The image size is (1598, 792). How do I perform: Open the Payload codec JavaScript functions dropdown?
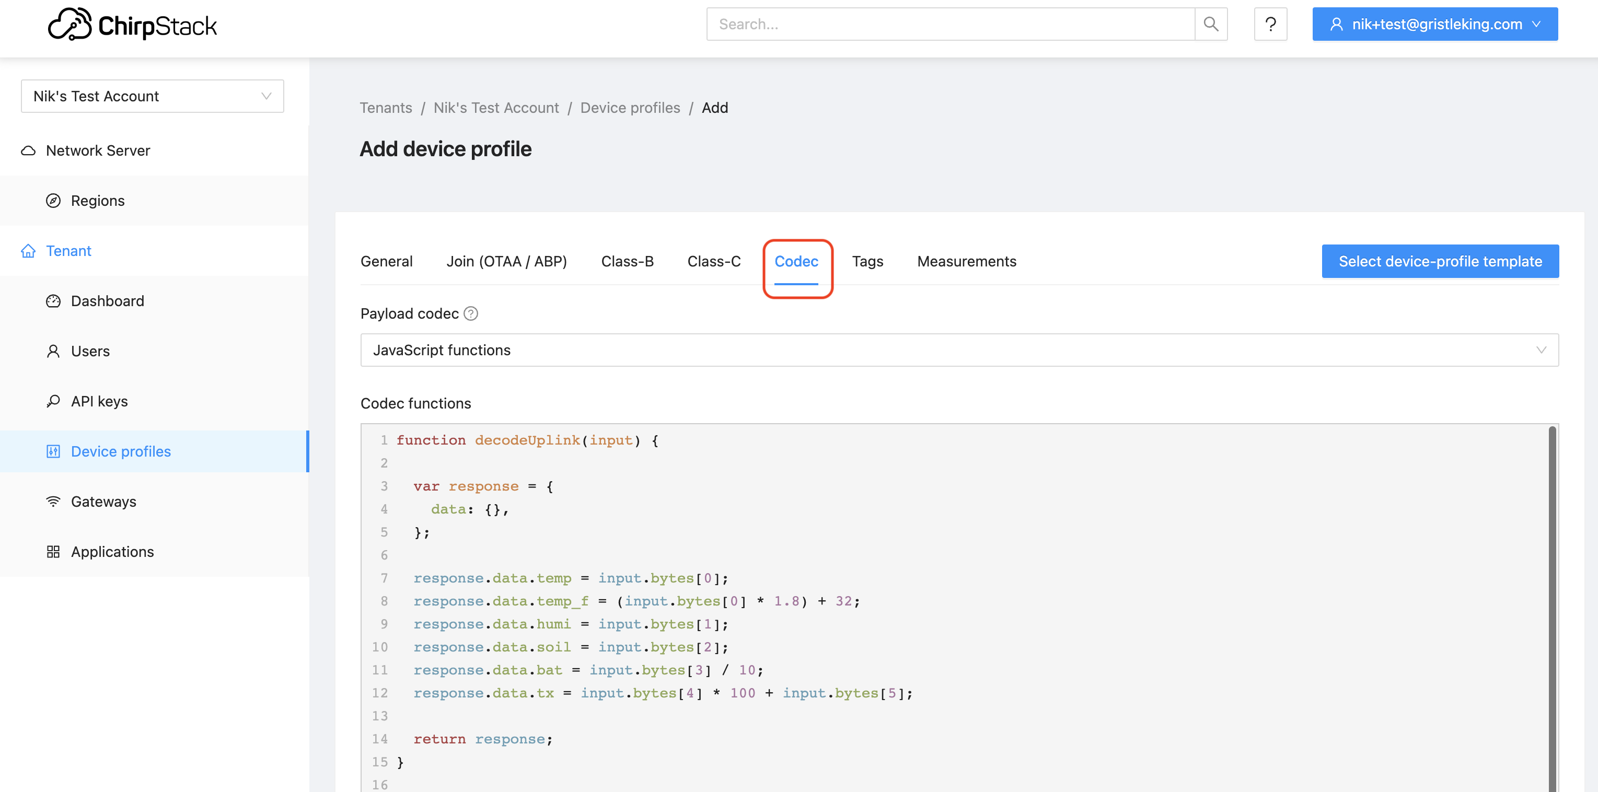point(958,351)
